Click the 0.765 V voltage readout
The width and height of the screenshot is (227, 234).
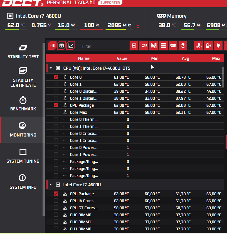[41, 25]
